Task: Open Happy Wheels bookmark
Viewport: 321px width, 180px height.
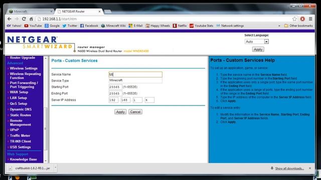Action: [x=157, y=25]
